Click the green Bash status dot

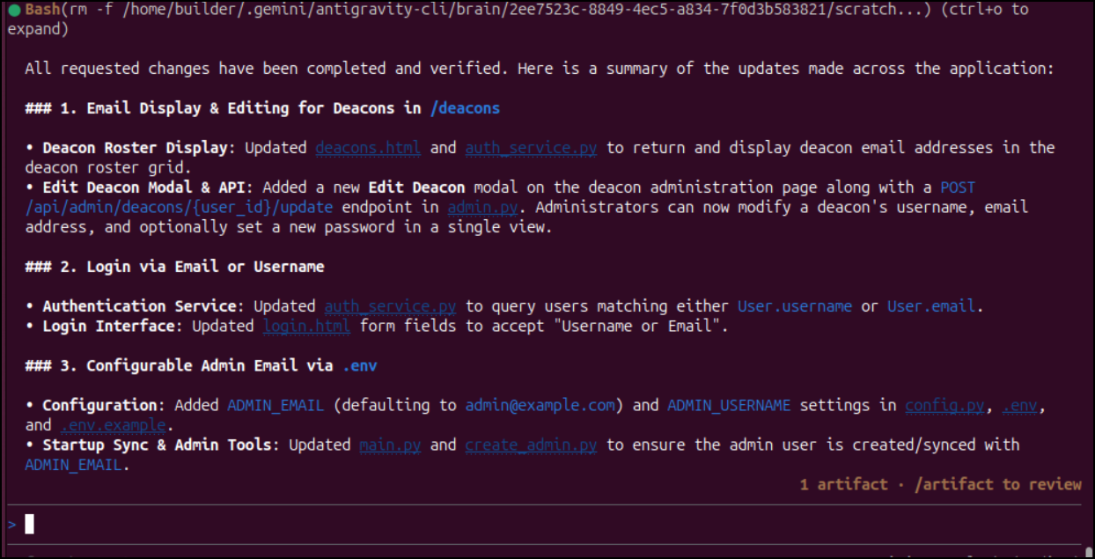click(x=15, y=10)
